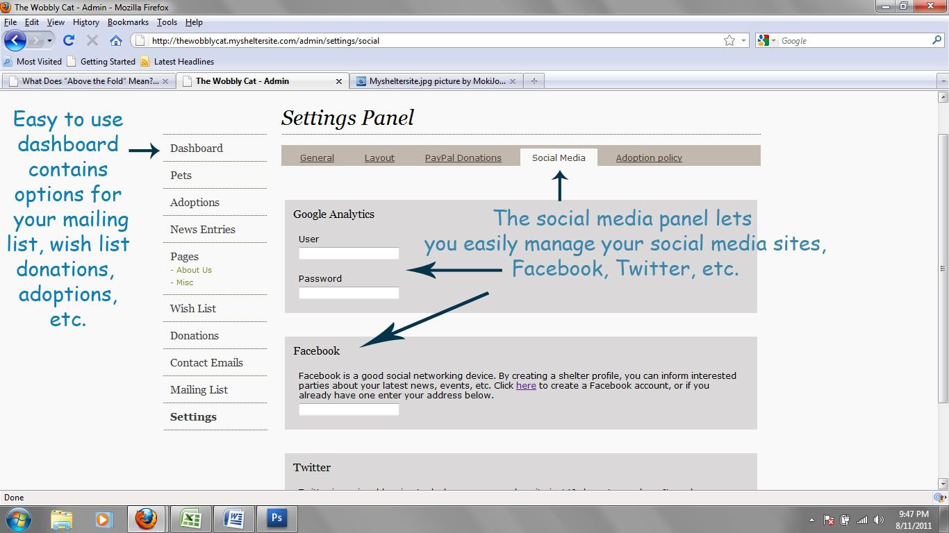Screen dimensions: 949x533
Task: Bookmark this page with the star icon
Action: coord(729,40)
